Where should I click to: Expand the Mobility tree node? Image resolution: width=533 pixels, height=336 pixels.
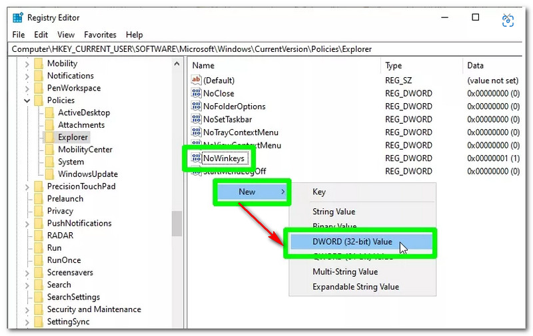click(27, 64)
